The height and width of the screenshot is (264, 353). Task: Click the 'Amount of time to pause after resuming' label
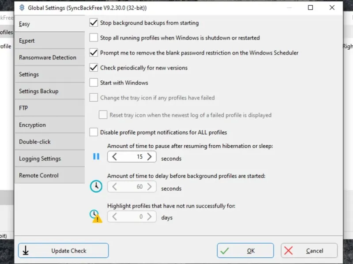coord(190,146)
